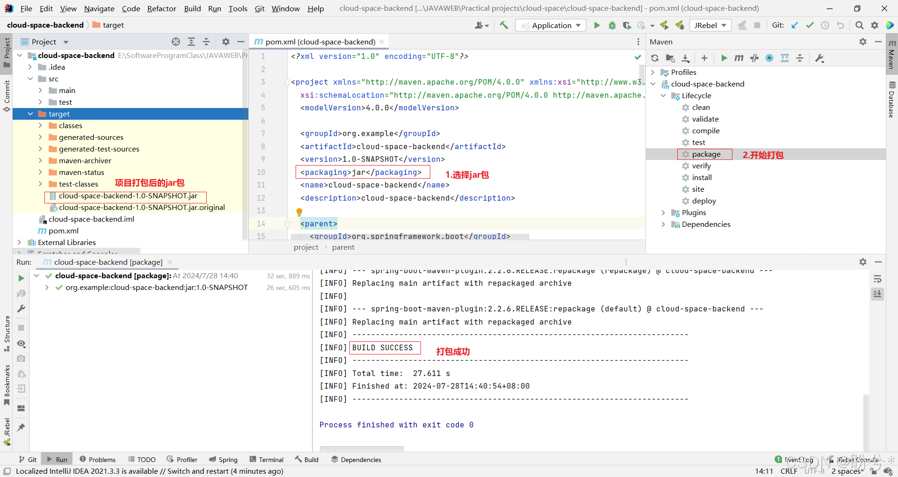
Task: Open JRebel dropdown in toolbar
Action: (x=710, y=25)
